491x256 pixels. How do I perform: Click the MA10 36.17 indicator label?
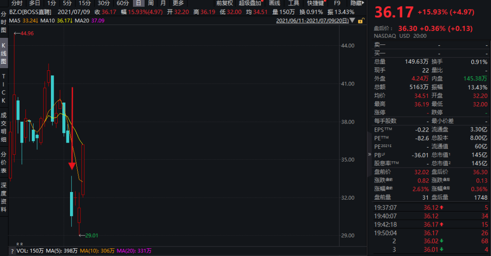pos(56,20)
